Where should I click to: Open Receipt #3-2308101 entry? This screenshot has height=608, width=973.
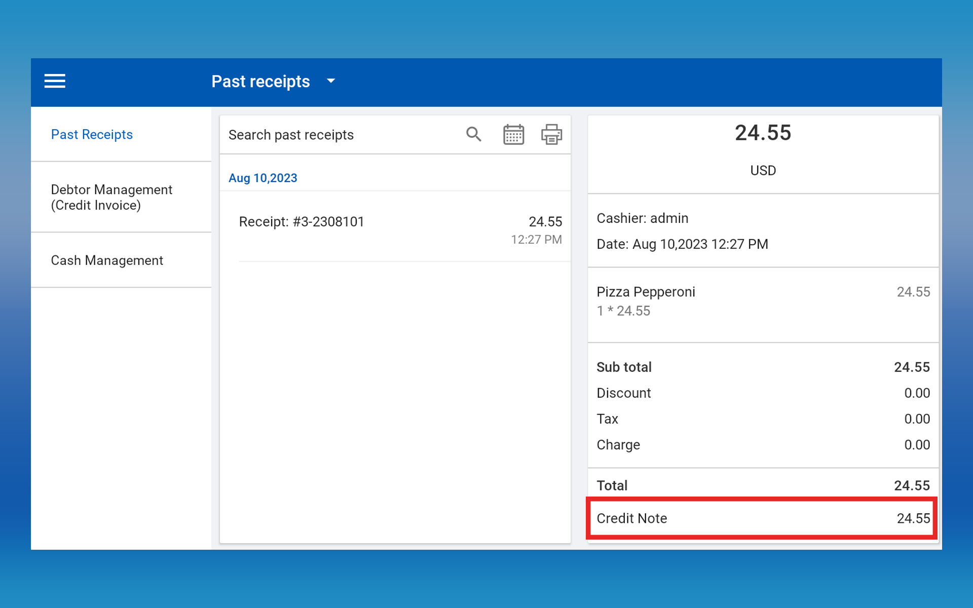point(302,222)
